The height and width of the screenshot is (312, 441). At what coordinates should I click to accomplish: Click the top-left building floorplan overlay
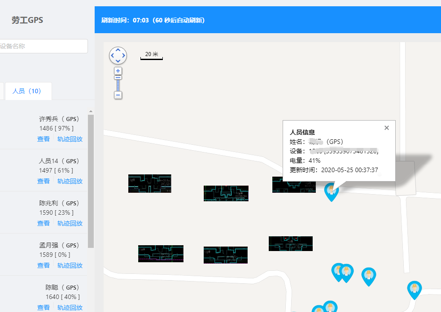149,184
